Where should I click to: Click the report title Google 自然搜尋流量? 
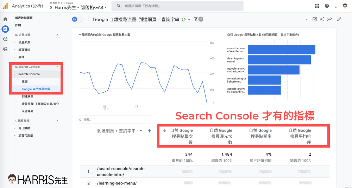coord(136,19)
